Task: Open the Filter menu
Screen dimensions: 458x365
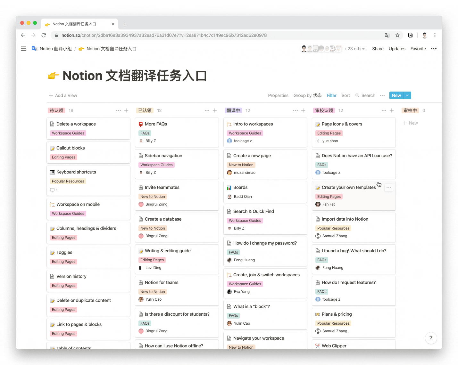Action: [x=331, y=95]
